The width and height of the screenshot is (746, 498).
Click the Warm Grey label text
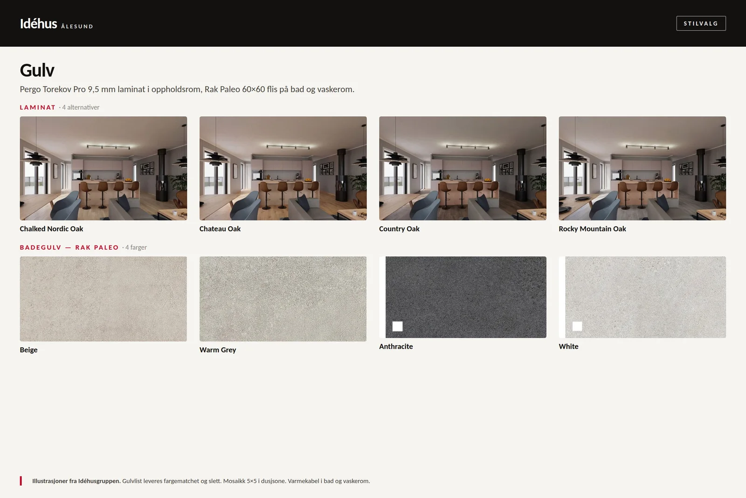pos(218,350)
